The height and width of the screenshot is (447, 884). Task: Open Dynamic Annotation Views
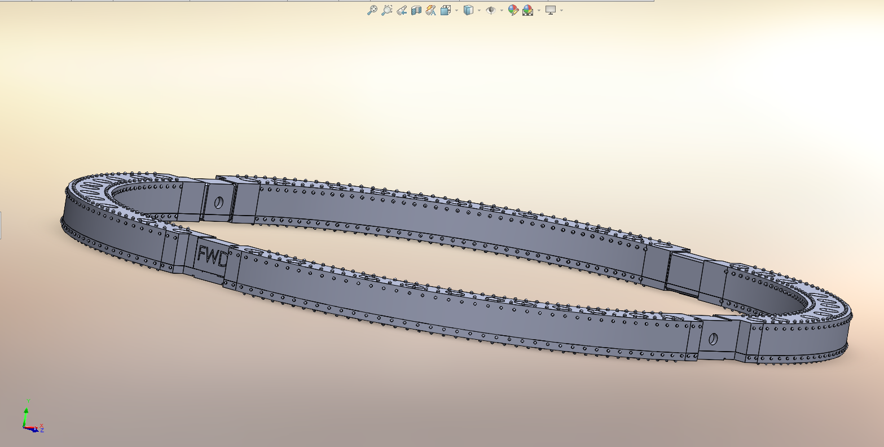[431, 10]
